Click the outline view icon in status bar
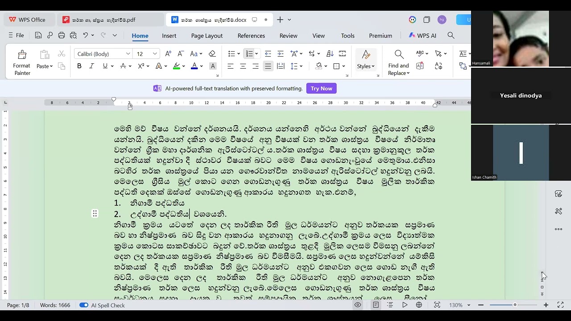 (x=390, y=305)
